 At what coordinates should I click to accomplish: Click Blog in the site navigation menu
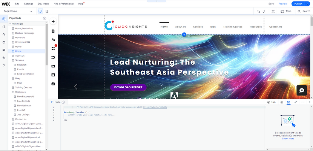click(x=213, y=27)
